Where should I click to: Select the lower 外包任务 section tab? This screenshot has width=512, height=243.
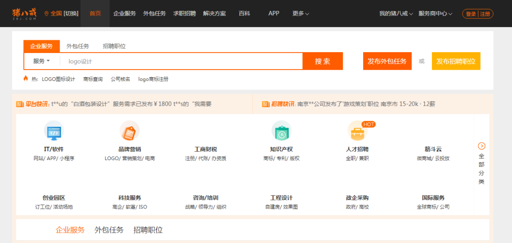[109, 230]
